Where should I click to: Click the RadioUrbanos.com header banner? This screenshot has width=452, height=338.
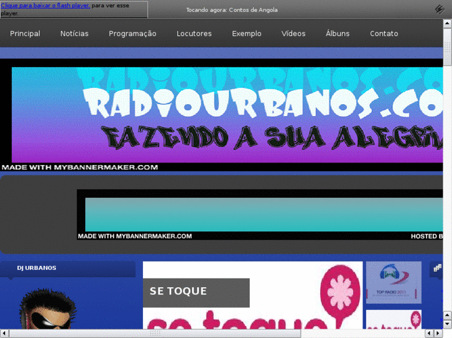pos(221,115)
